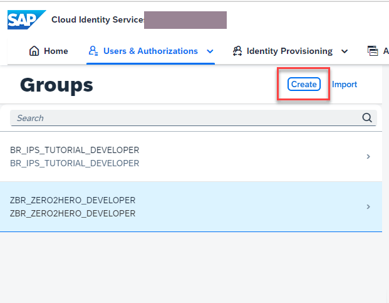Screen dimensions: 389x303
Task: Click the magnifier icon in the search box
Action: [367, 118]
